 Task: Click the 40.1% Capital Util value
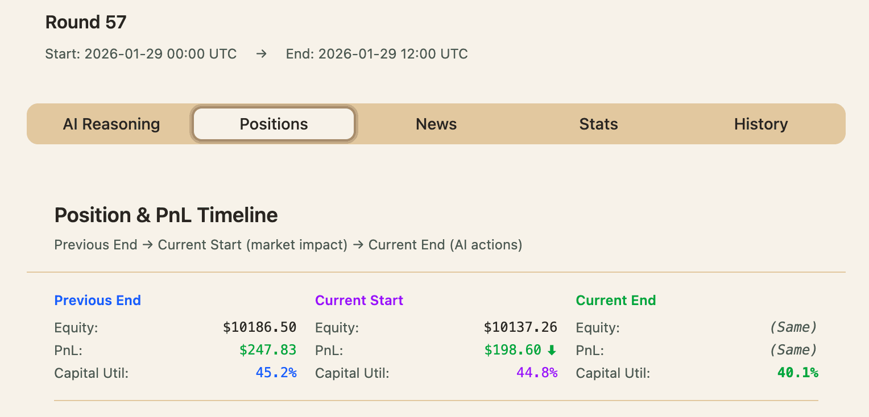click(x=797, y=373)
